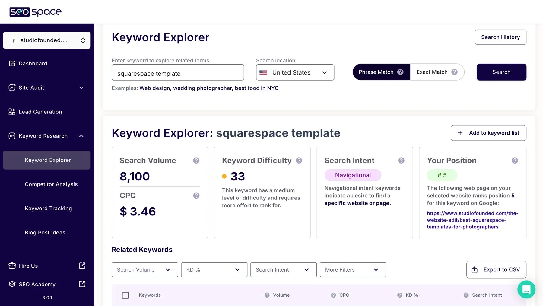This screenshot has width=543, height=306.
Task: Click the KD % column help icon
Action: pyautogui.click(x=400, y=295)
